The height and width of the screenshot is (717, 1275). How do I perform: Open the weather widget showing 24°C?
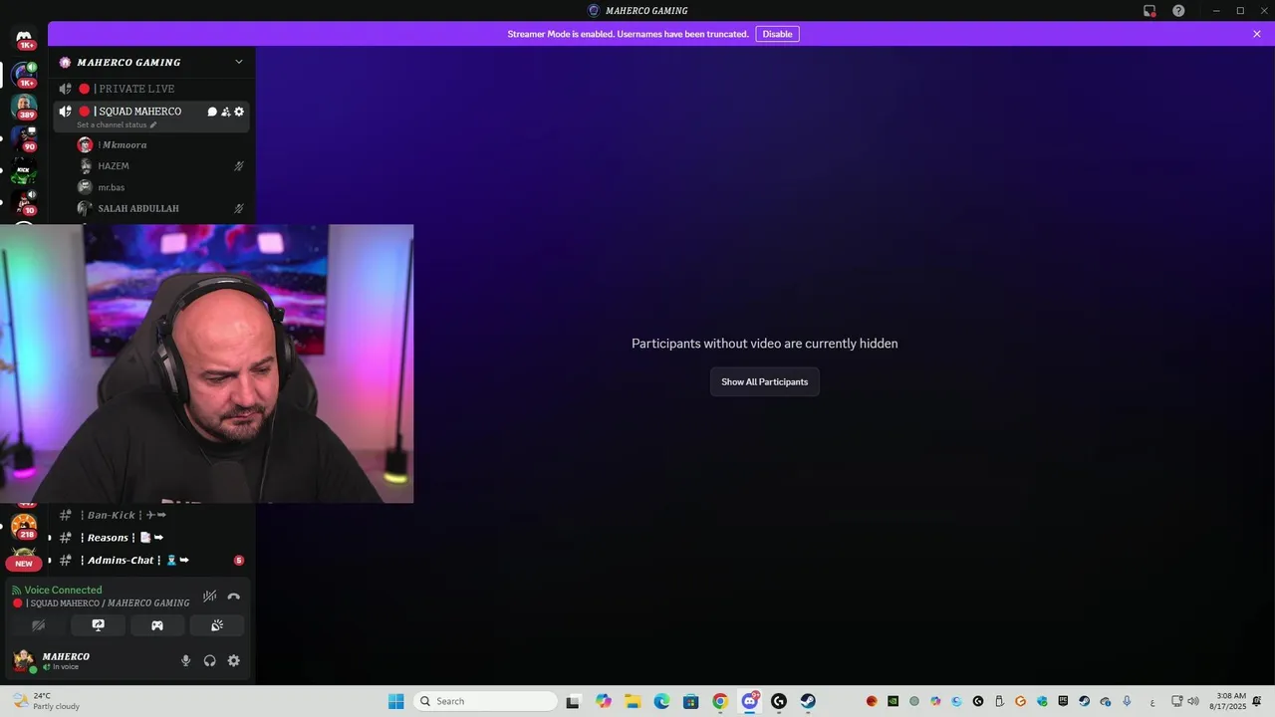click(x=47, y=701)
